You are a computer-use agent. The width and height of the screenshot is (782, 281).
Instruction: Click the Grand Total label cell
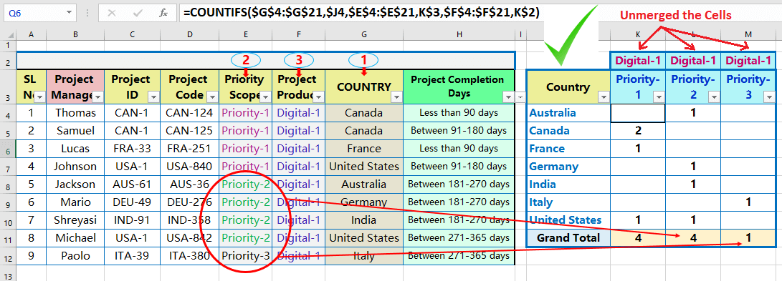(x=568, y=238)
